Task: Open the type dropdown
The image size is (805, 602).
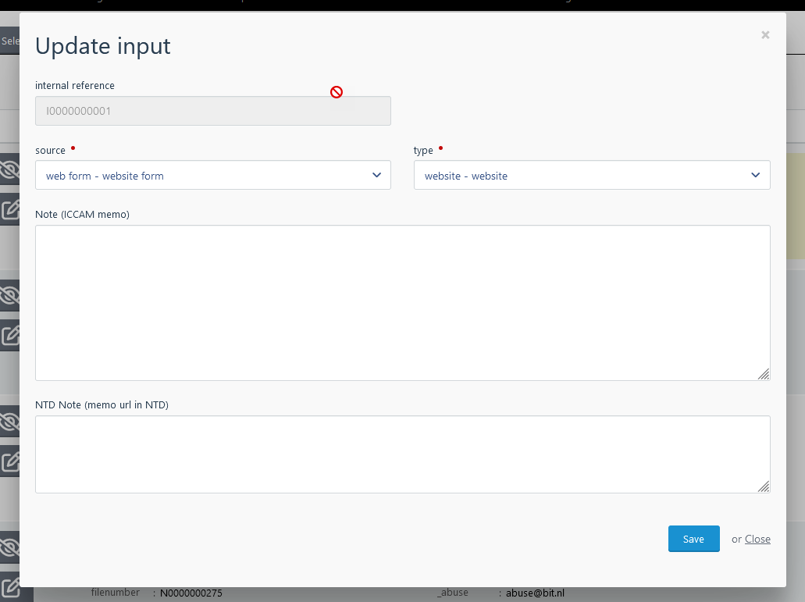Action: (591, 176)
